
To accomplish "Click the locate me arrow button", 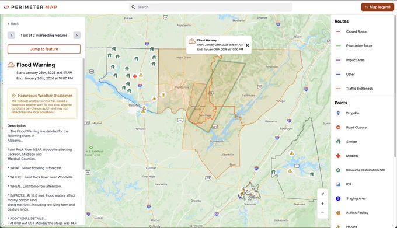I will point(322,194).
